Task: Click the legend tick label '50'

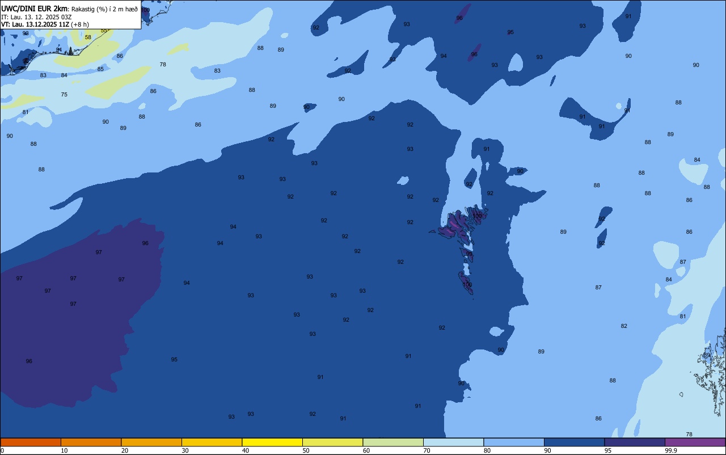Action: (x=306, y=450)
